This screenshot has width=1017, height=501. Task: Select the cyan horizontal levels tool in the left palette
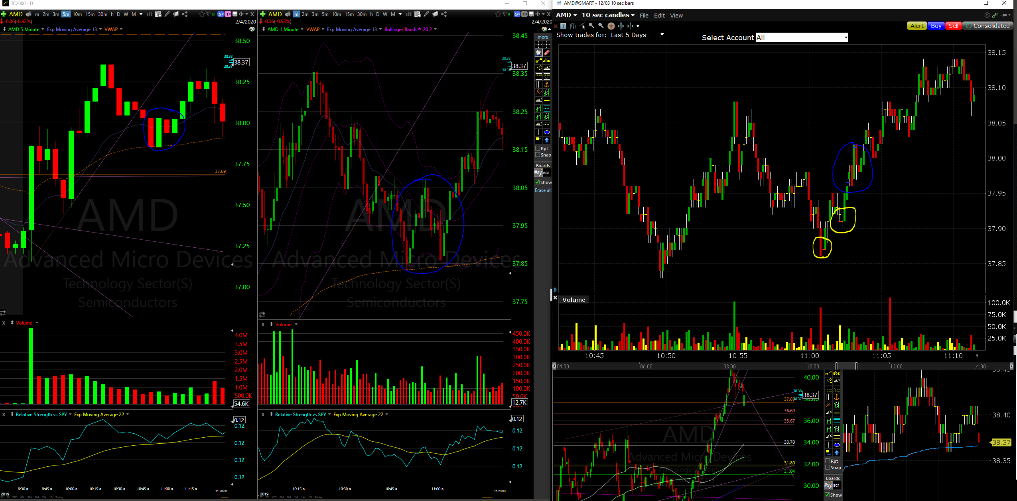click(x=547, y=108)
